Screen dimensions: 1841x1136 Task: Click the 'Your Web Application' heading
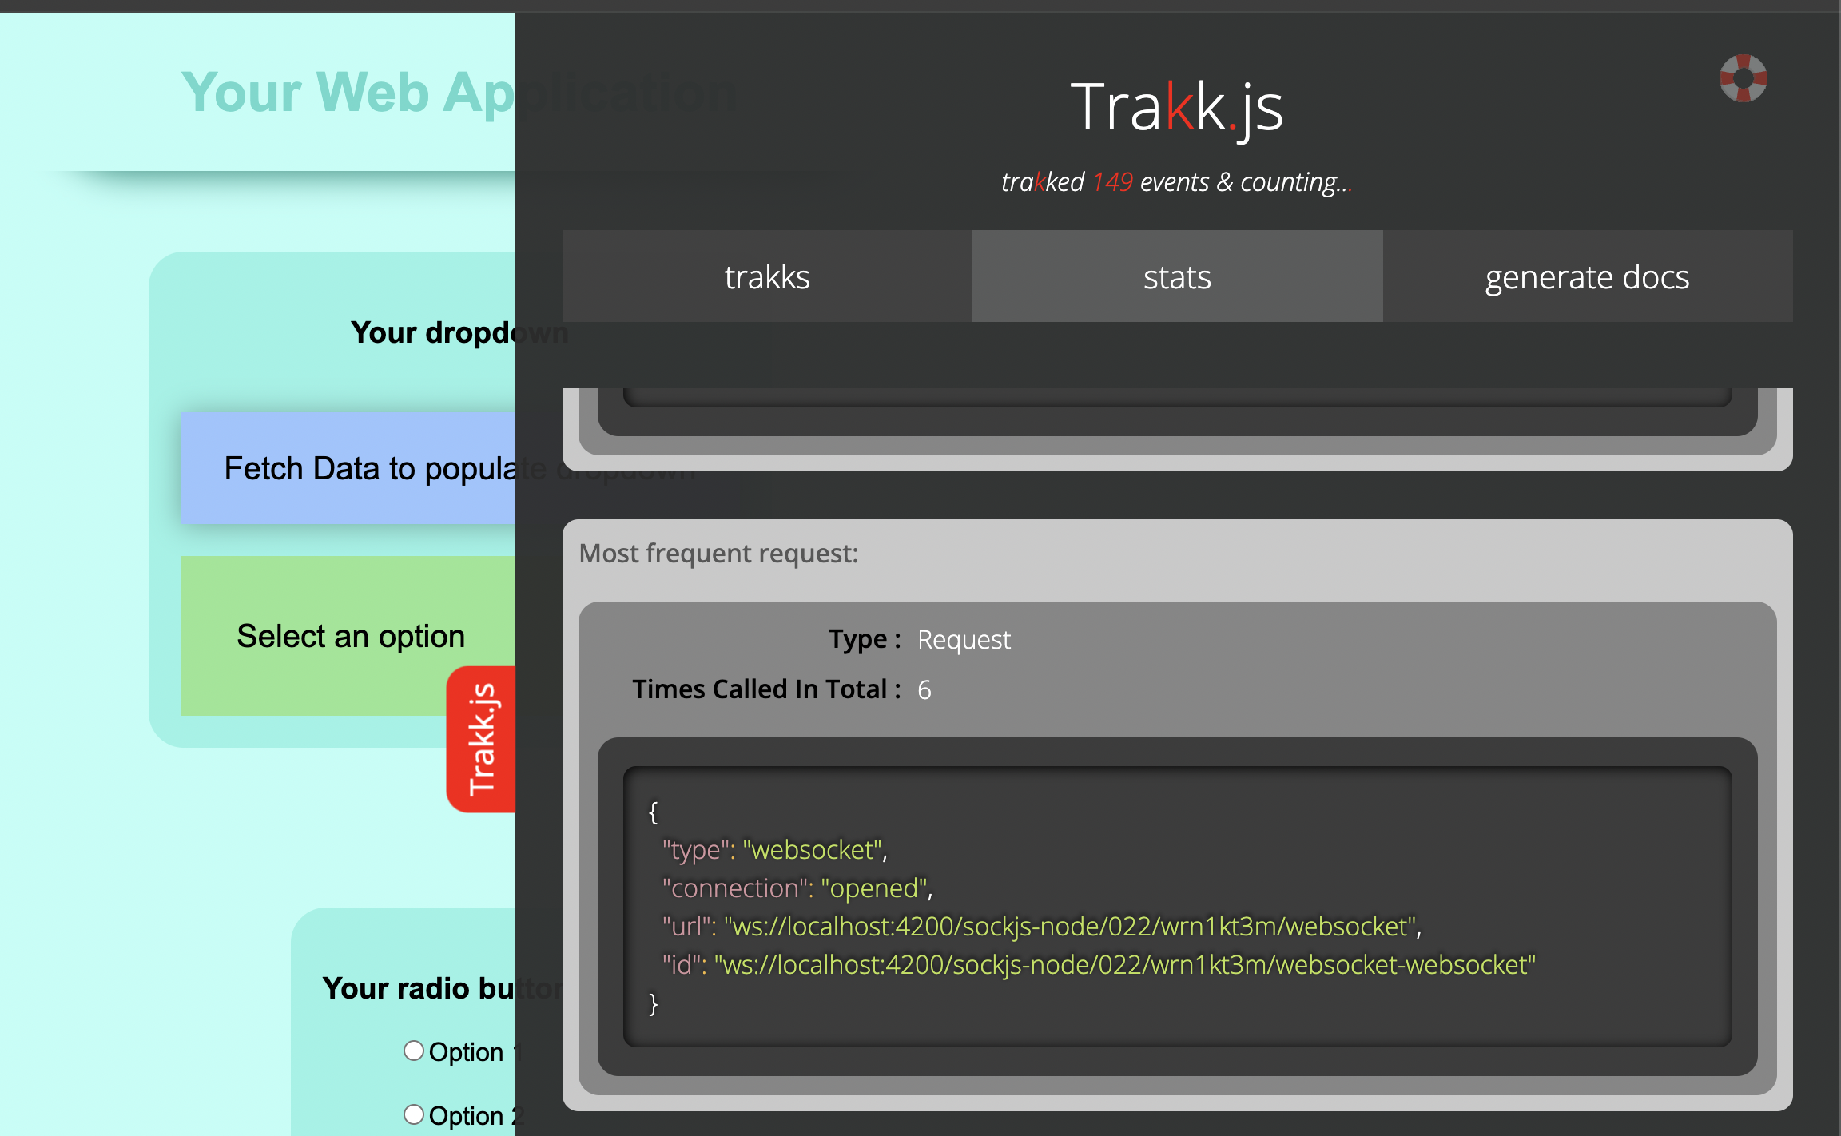click(348, 93)
